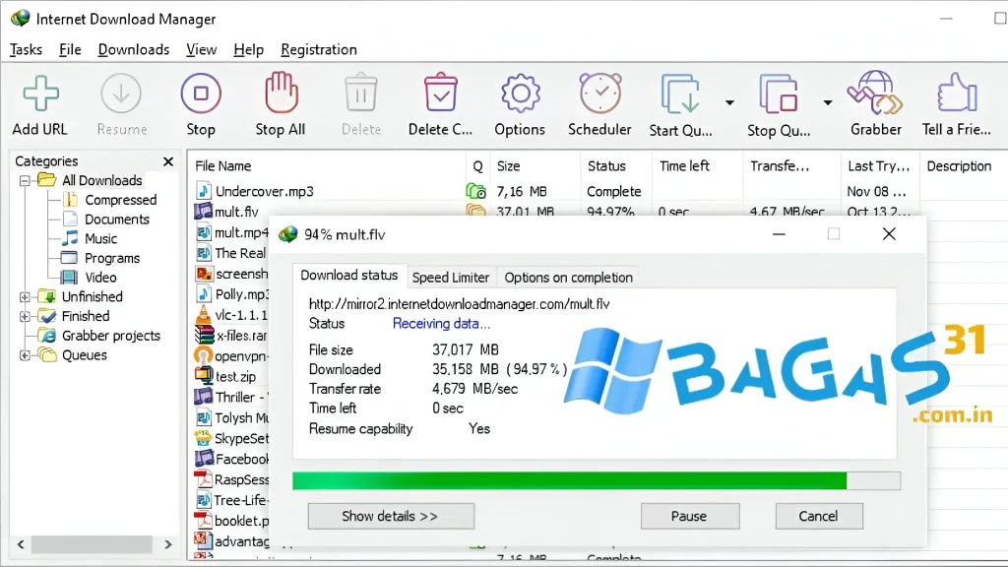Expand the Unfinished category node
Screen dimensions: 1008x567
point(25,297)
